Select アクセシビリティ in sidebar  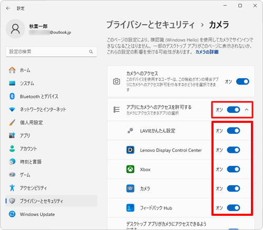(52, 187)
